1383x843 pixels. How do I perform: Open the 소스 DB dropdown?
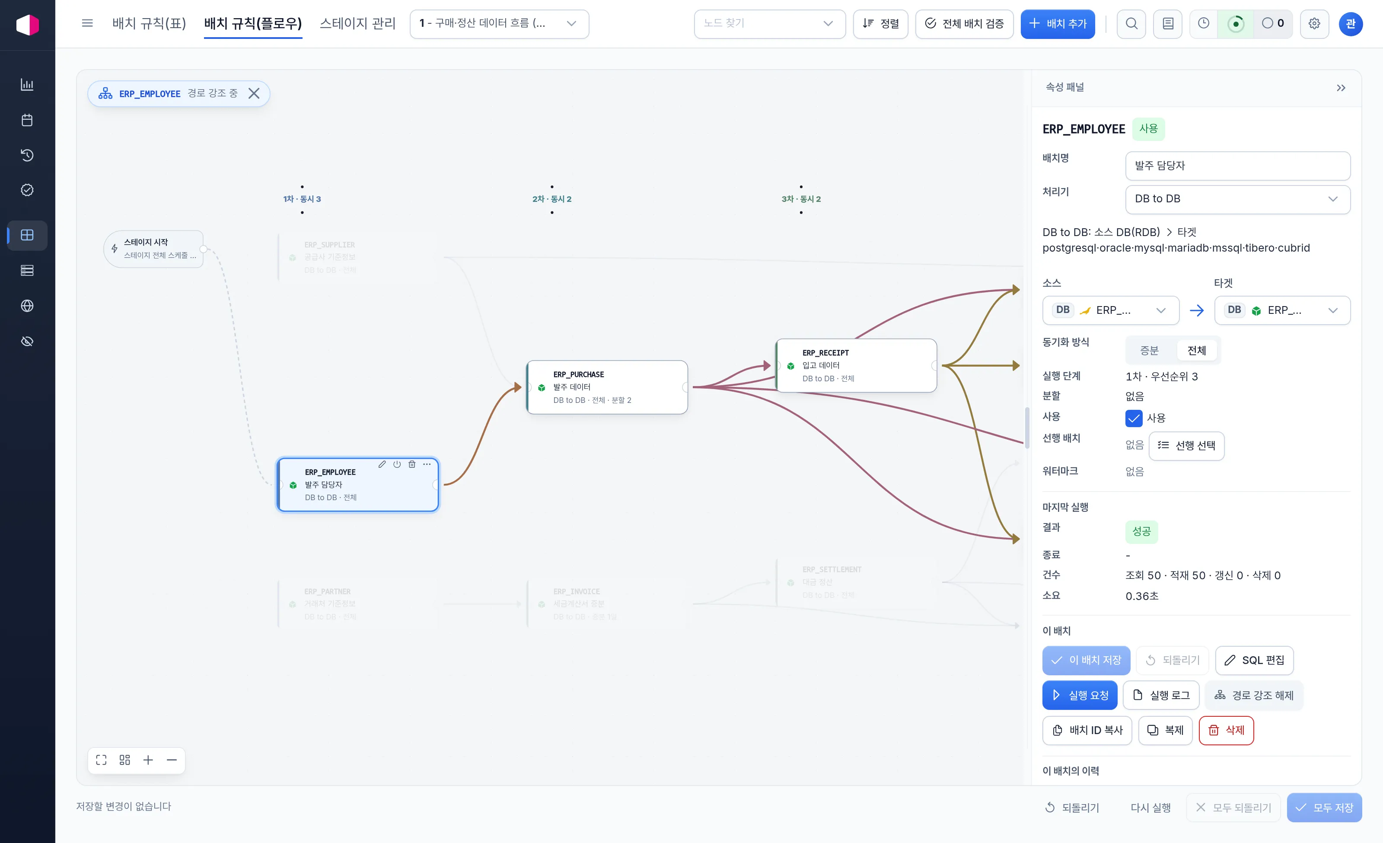(1110, 310)
